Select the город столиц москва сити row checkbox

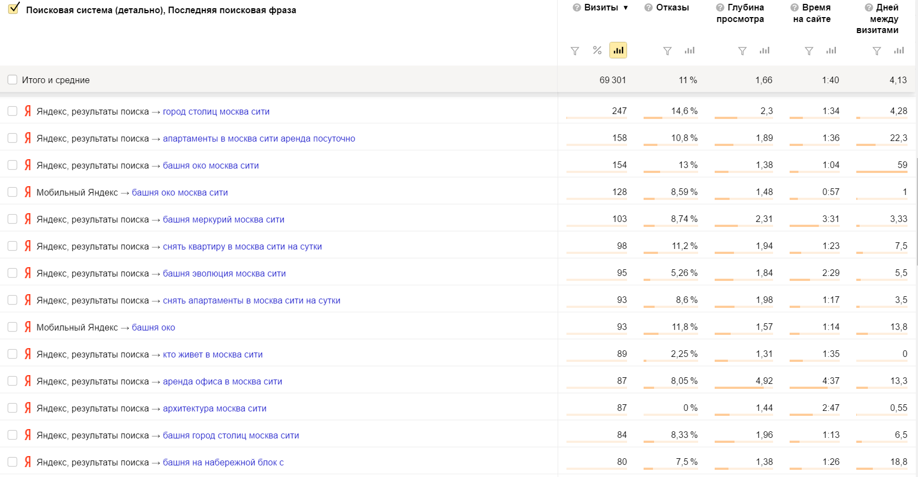[x=12, y=111]
